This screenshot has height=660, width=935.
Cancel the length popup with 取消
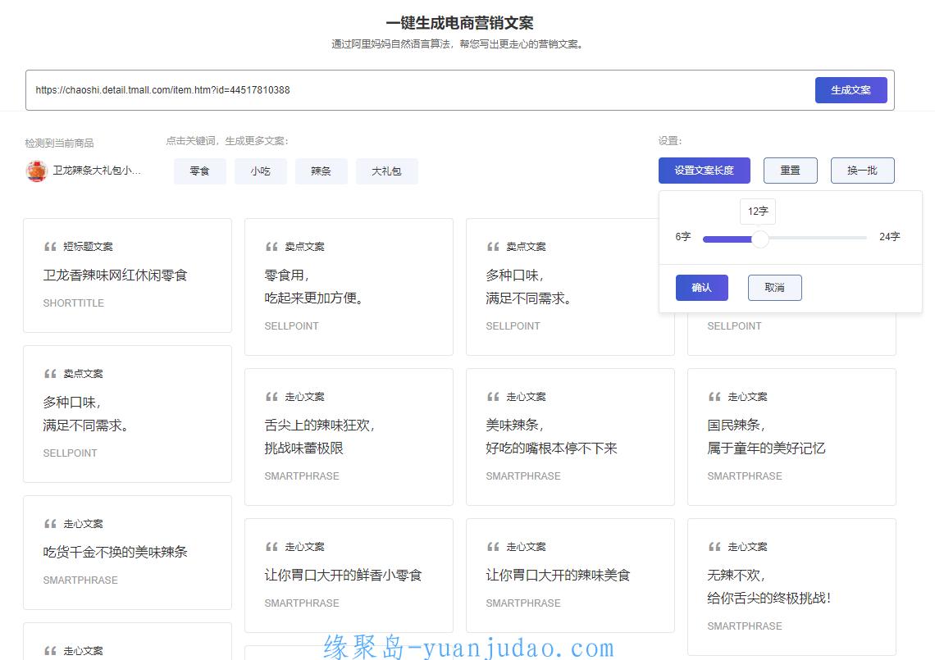point(774,288)
